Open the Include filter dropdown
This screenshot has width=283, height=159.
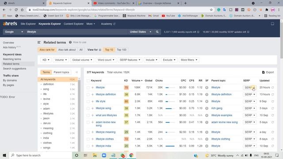tap(151, 60)
